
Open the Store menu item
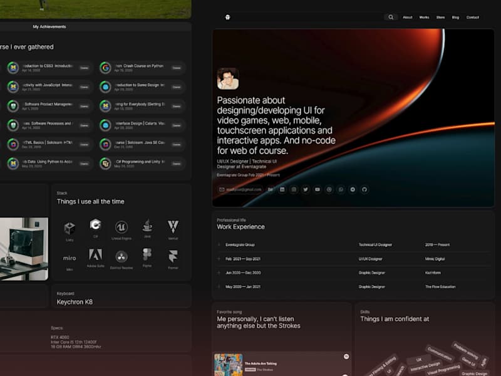point(441,18)
